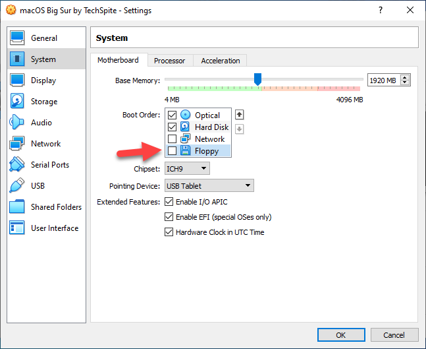Switch to the Acceleration tab
426x349 pixels.
tap(221, 61)
